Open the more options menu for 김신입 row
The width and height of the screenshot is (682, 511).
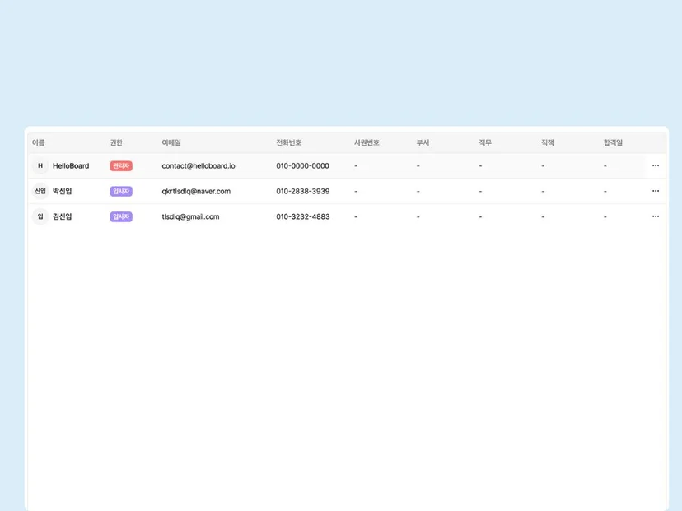click(656, 216)
